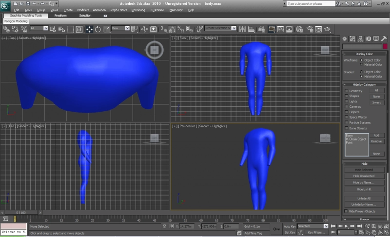Click the teapot Render icon
The image size is (390, 237).
(x=327, y=29)
